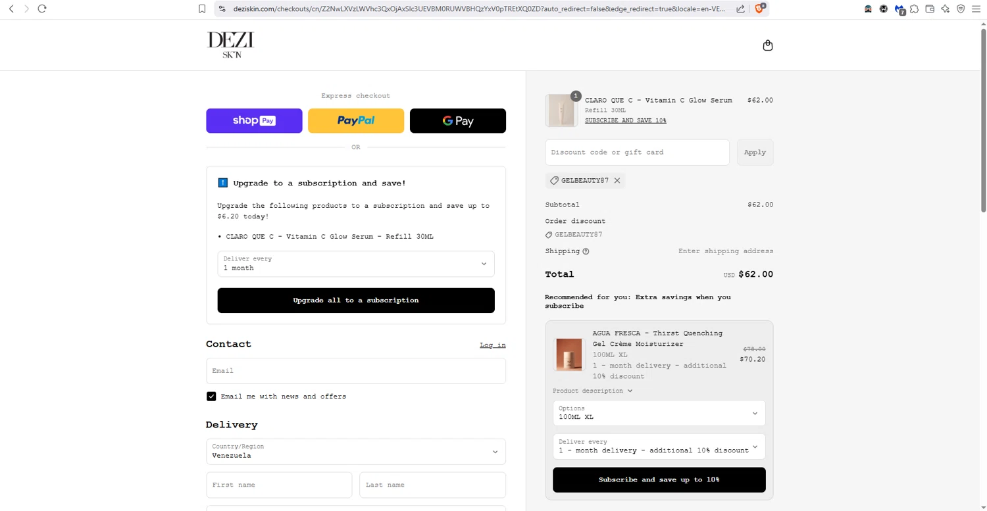Expand the Product description section
Image resolution: width=987 pixels, height=511 pixels.
coord(593,391)
